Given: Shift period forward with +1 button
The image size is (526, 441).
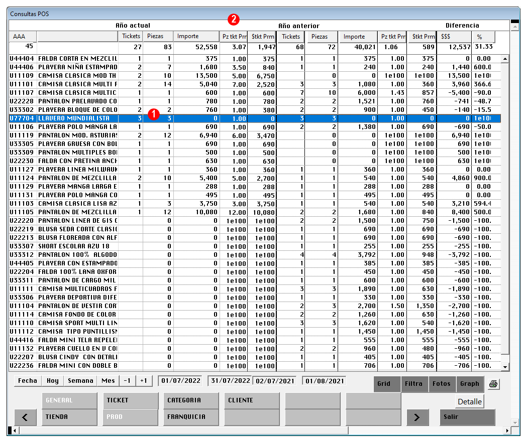Looking at the screenshot, I should 144,381.
